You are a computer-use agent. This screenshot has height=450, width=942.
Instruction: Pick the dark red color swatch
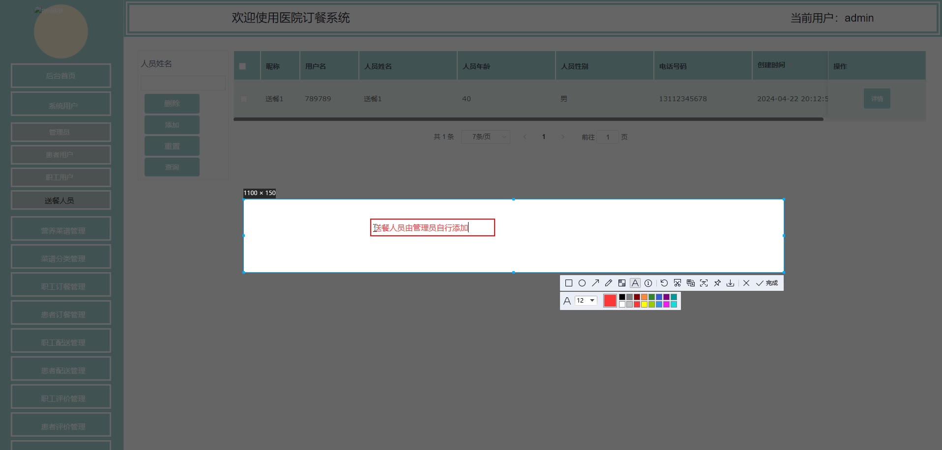point(637,297)
